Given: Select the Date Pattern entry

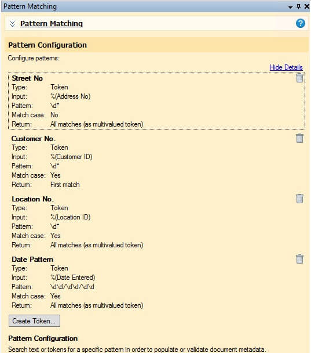Looking at the screenshot, I should [156, 282].
